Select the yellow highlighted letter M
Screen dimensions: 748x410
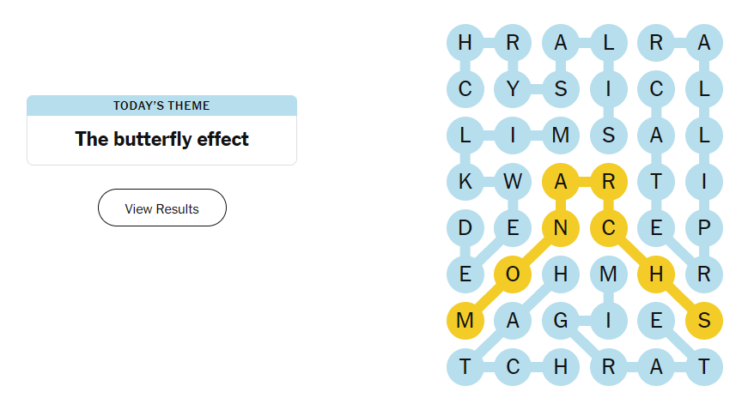point(465,322)
